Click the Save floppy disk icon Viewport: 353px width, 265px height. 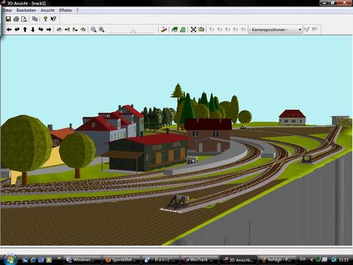[8, 19]
